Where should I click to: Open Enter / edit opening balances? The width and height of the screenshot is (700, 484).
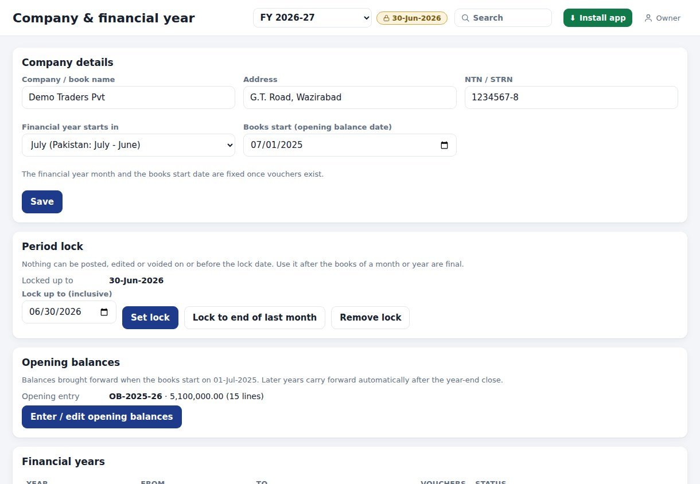click(x=102, y=417)
